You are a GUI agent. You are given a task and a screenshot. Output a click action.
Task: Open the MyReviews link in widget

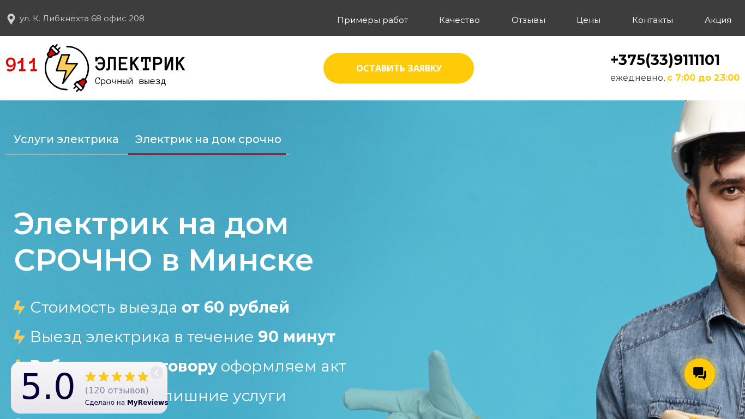(x=147, y=403)
